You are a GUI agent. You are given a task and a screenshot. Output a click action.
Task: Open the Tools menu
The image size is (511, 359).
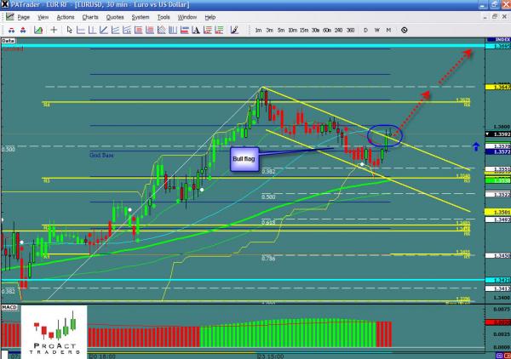(164, 17)
